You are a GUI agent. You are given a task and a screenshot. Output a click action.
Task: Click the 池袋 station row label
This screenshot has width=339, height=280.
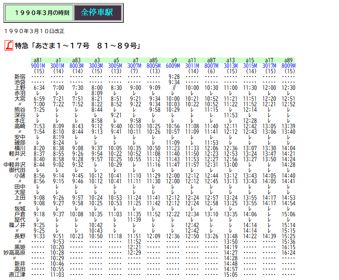pos(20,82)
